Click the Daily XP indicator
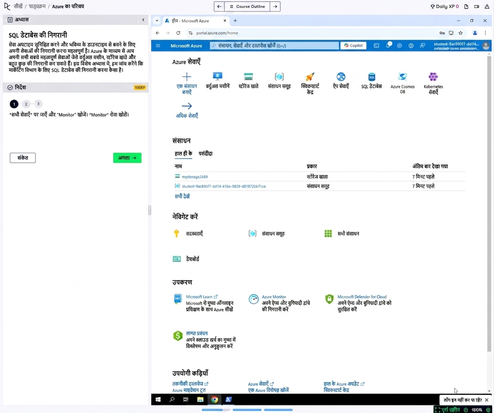 tap(445, 6)
